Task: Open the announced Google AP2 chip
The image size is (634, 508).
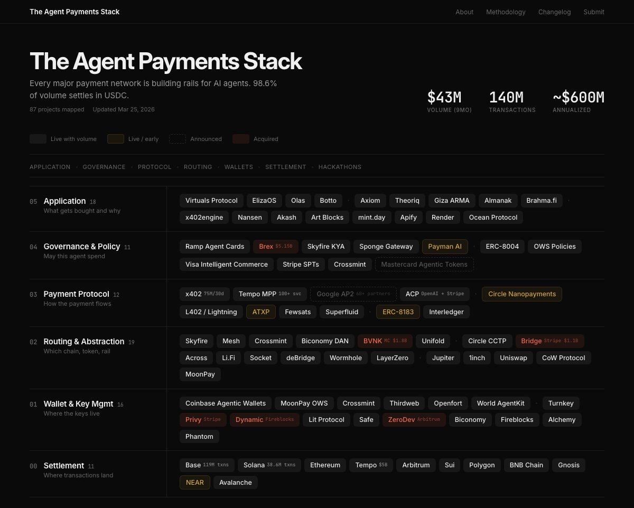Action: coord(353,294)
